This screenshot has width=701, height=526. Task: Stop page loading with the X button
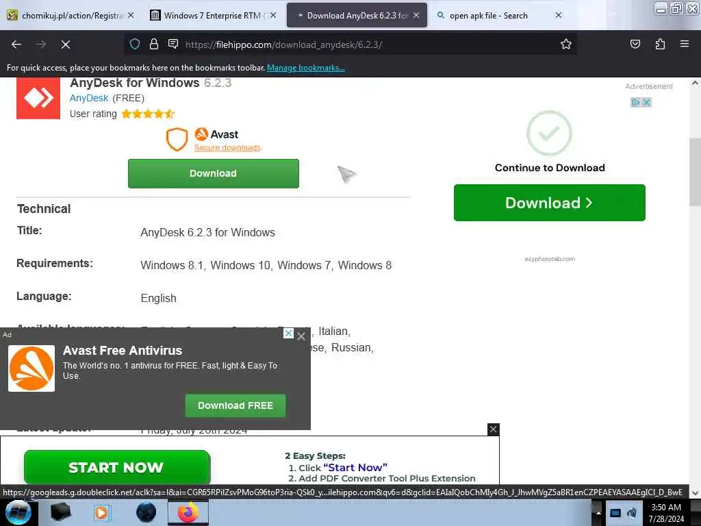tap(65, 45)
